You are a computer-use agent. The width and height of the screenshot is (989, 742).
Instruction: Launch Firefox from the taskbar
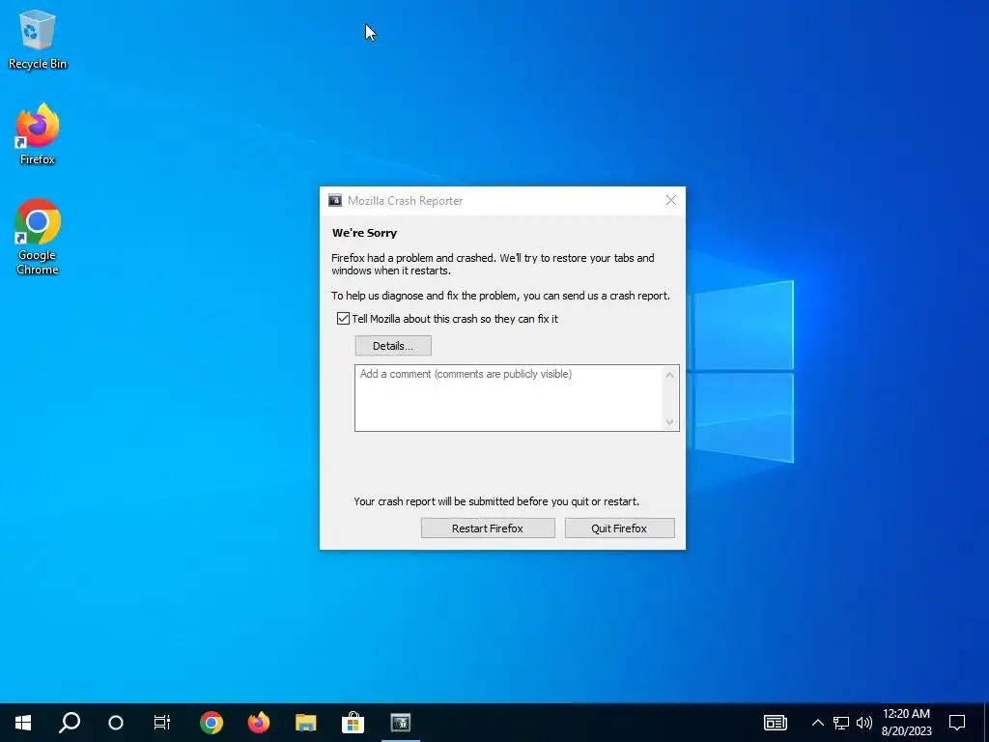pos(259,723)
